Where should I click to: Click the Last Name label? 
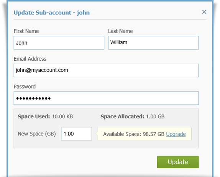120,31
